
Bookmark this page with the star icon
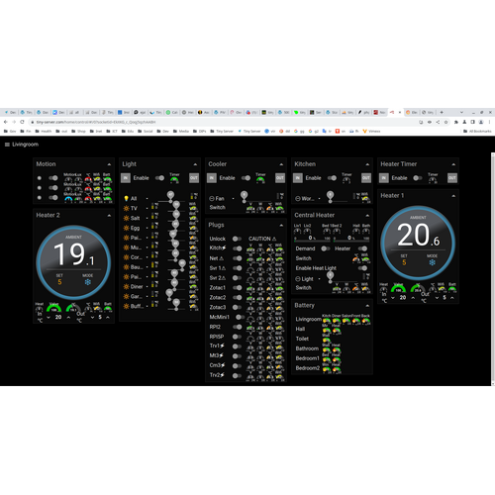tap(445, 122)
